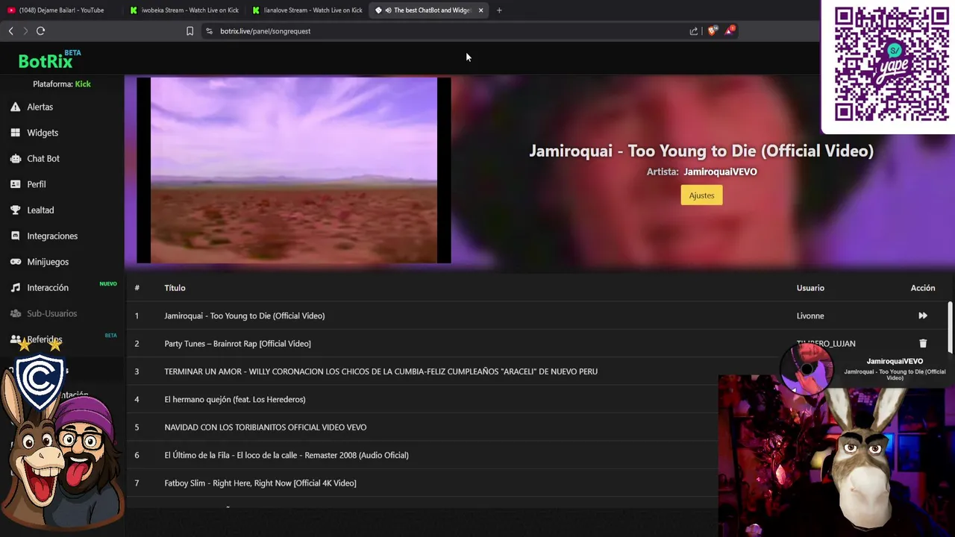The width and height of the screenshot is (955, 537).
Task: Click the Jamiroquai song title heading
Action: tap(701, 151)
